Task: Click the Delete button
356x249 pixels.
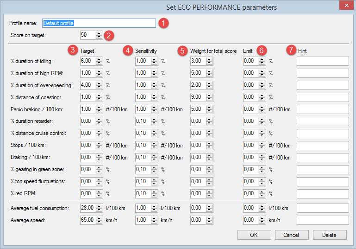Action: [x=329, y=235]
